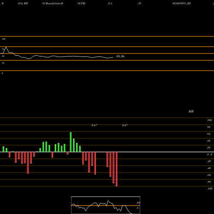This screenshot has height=214, width=214.
Task: Click the tallest green bar in MR histogram
Action: [71, 142]
